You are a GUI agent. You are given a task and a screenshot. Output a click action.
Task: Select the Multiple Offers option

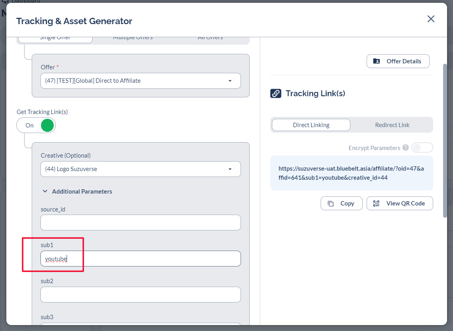(x=133, y=38)
